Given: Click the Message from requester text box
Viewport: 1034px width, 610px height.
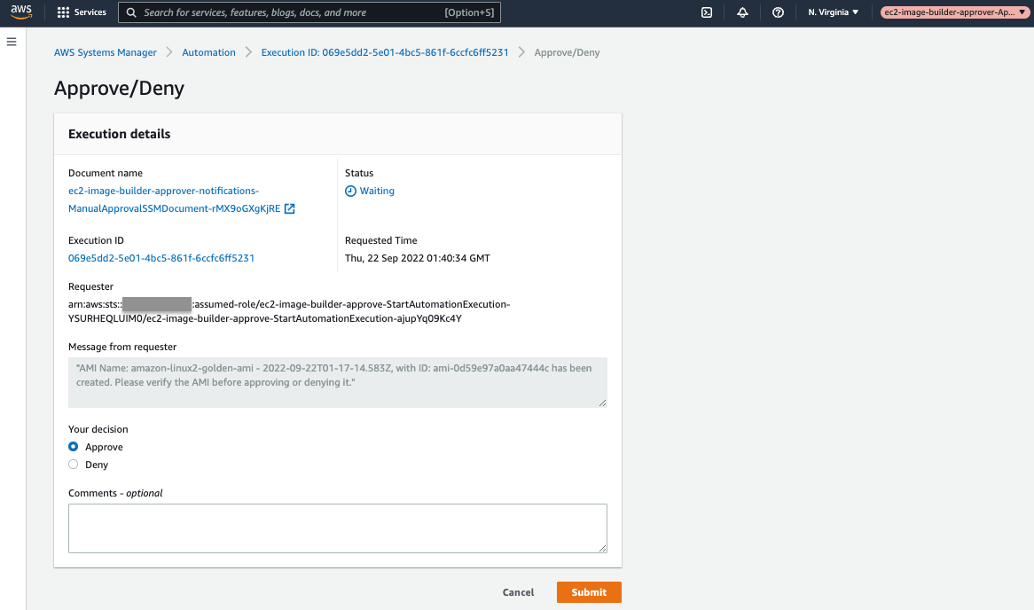Looking at the screenshot, I should 338,382.
